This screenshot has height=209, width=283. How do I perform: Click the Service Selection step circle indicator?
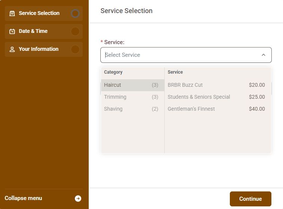tap(75, 13)
